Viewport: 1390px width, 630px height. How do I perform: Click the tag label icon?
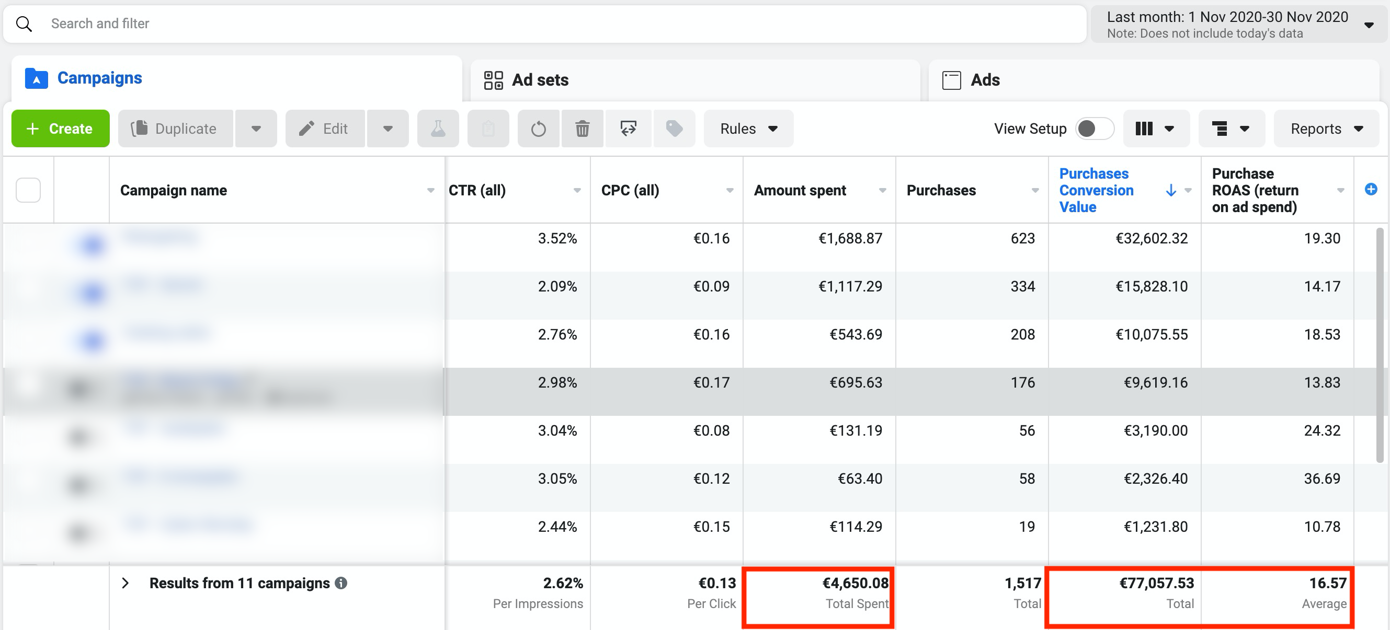(x=674, y=129)
